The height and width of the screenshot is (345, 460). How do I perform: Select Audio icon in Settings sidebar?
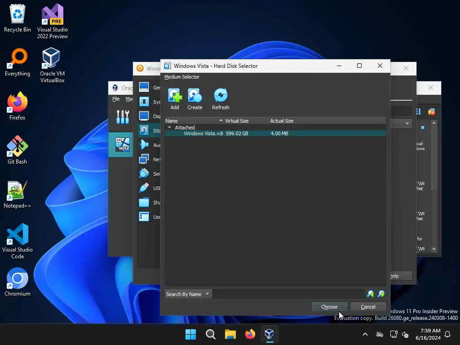(x=144, y=145)
